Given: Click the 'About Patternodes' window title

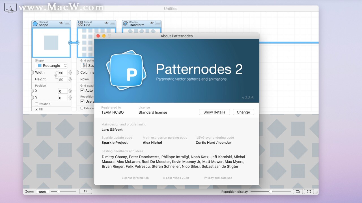Looking at the screenshot, I should tap(177, 36).
